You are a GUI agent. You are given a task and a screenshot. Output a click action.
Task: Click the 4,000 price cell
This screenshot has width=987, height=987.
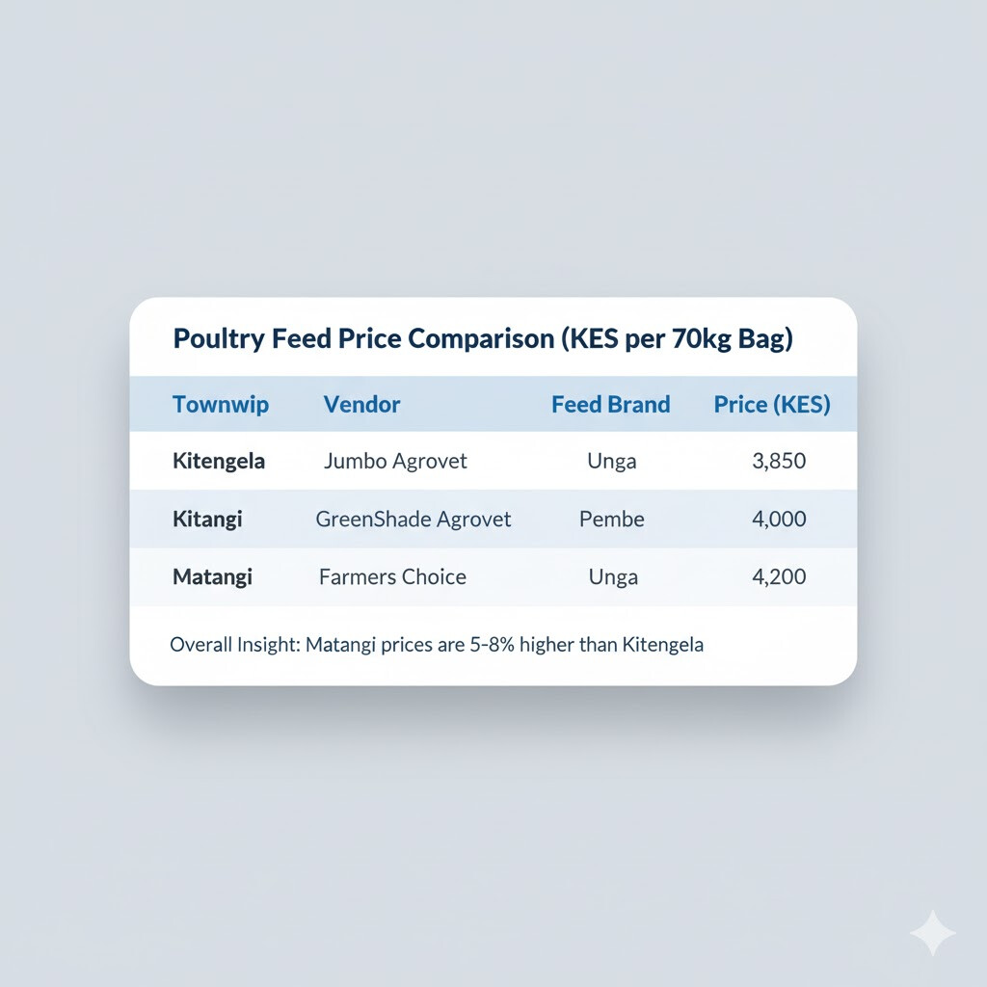click(x=778, y=519)
